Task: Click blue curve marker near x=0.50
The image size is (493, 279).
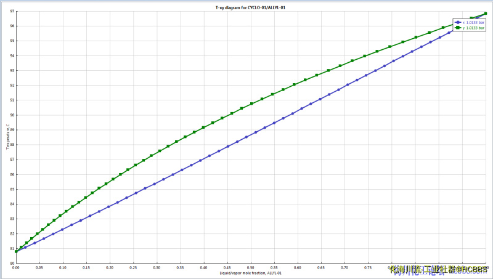Action: (x=246, y=137)
